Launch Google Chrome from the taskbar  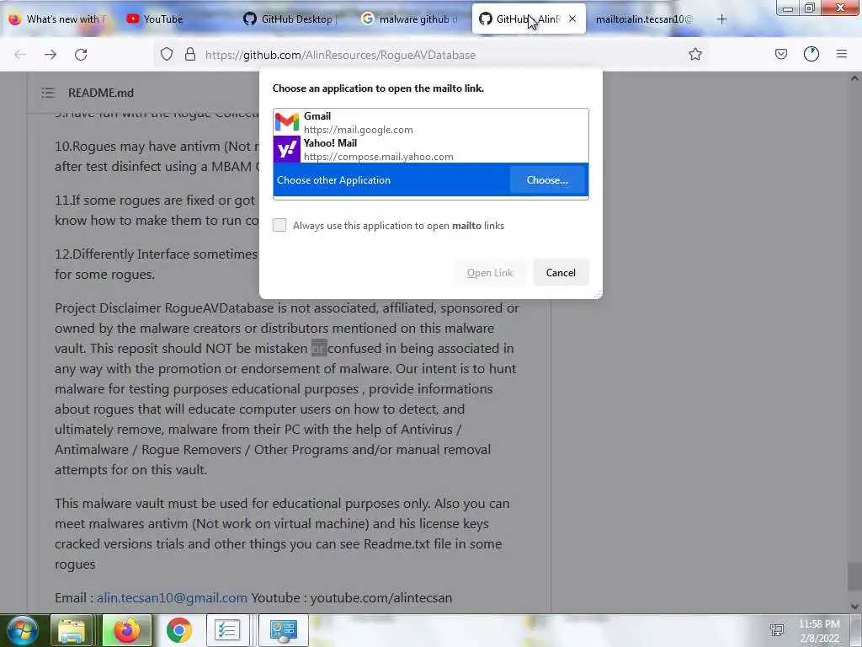pos(179,630)
